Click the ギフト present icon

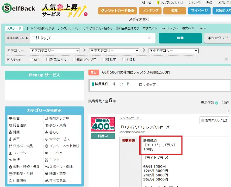pyautogui.click(x=47, y=160)
